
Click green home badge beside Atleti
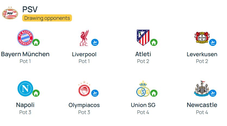pos(154,42)
